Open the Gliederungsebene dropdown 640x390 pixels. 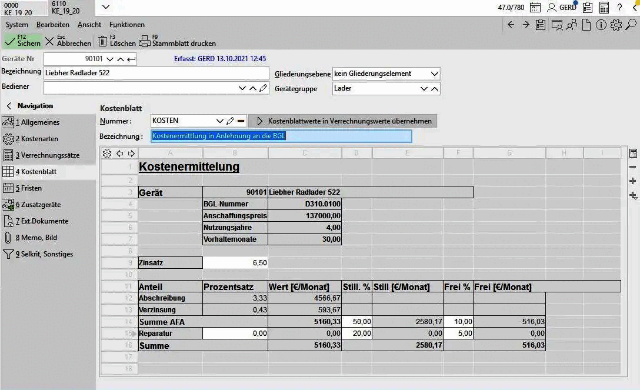[x=435, y=74]
